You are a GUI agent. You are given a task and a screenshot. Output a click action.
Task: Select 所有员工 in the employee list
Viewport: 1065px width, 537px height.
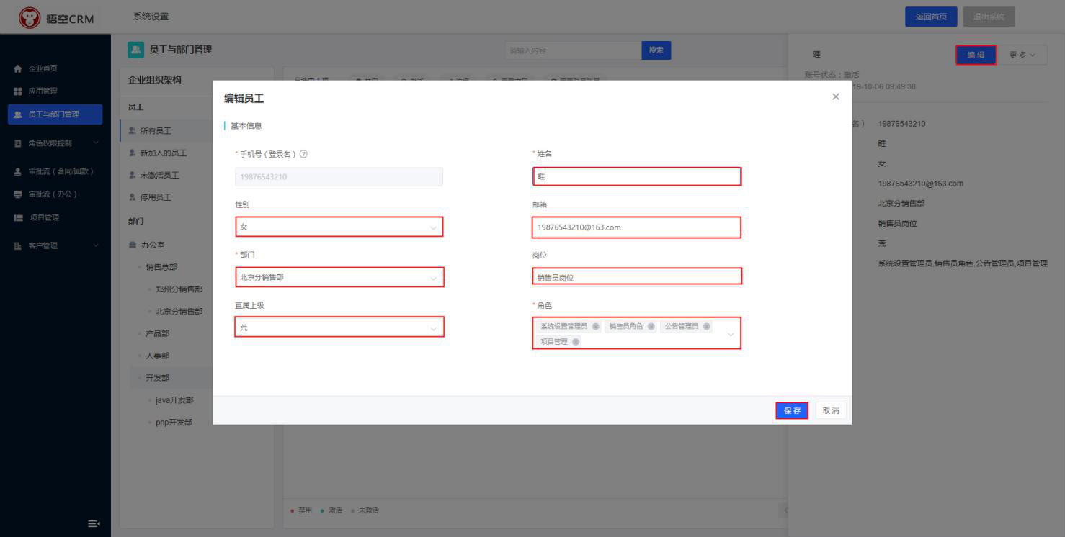[156, 131]
